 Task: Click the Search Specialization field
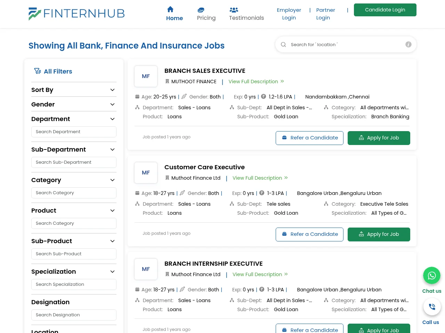tap(74, 284)
